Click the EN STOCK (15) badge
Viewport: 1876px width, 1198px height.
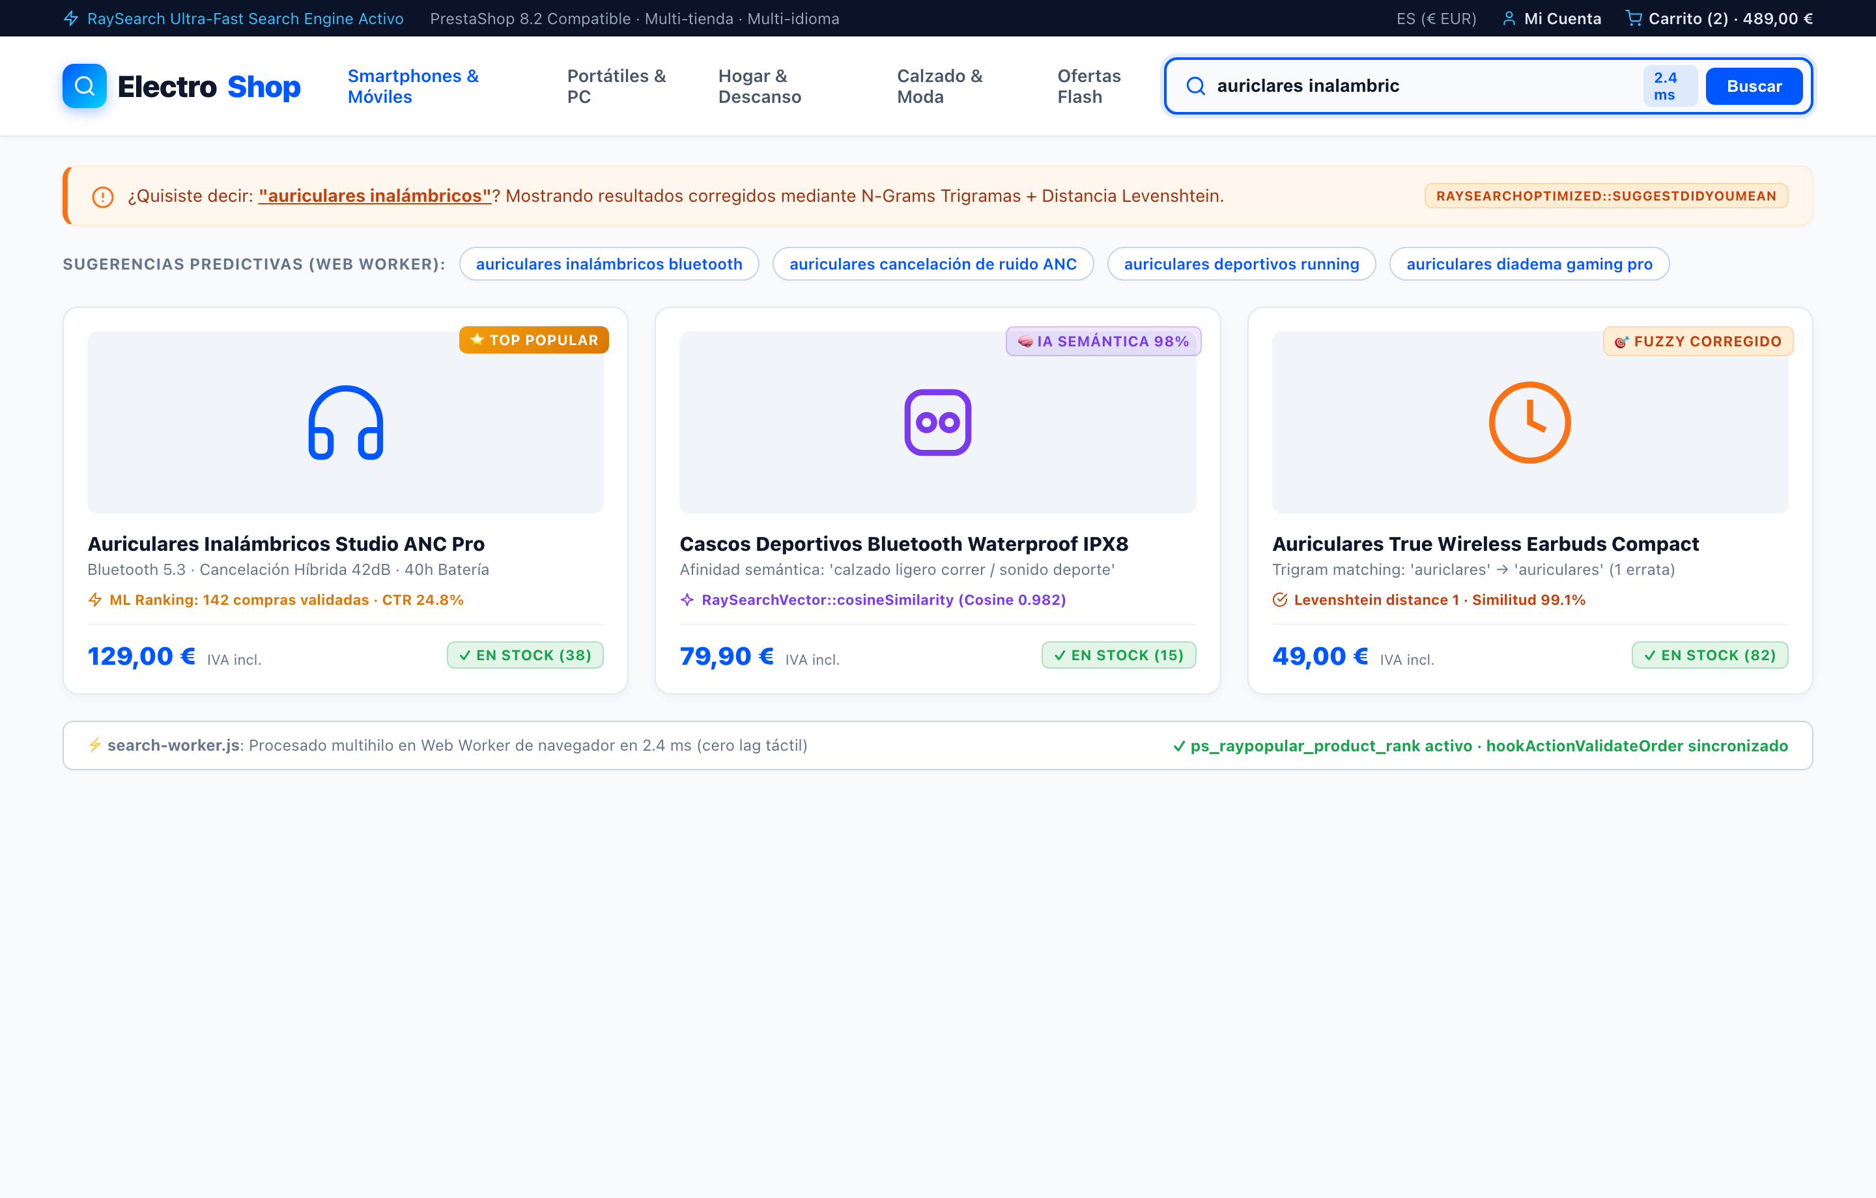(1118, 655)
